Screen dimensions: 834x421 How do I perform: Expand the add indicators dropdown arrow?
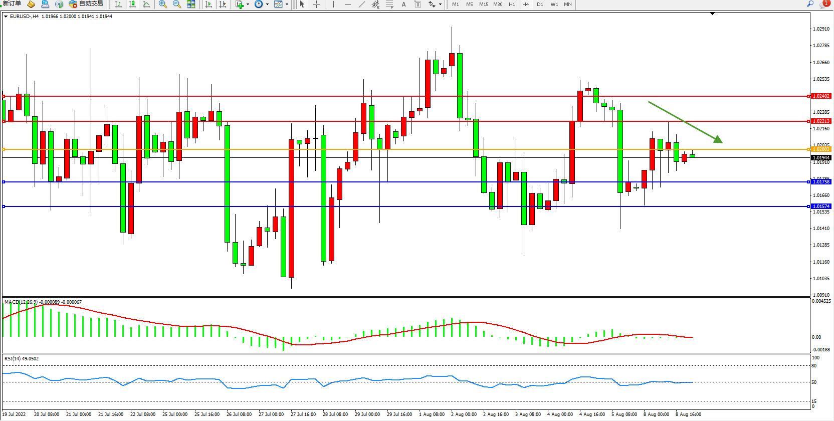248,4
